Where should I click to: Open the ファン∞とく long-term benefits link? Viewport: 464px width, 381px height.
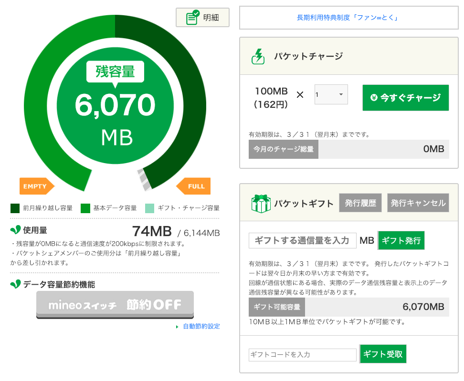(x=348, y=18)
